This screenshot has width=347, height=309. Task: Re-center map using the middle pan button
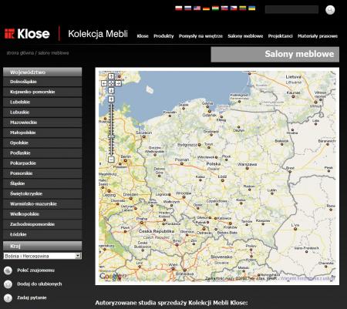coord(111,83)
